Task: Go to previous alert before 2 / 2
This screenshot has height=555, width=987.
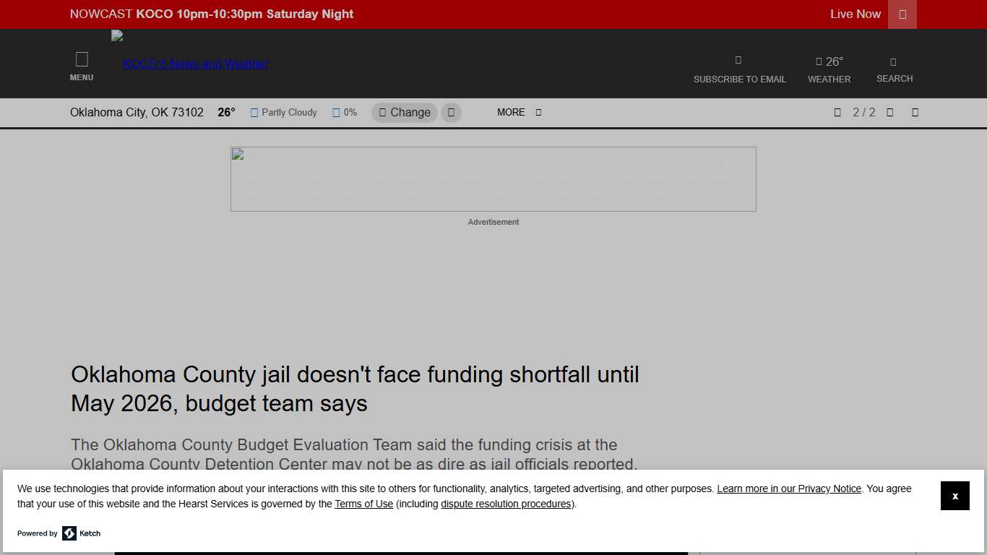Action: pos(837,113)
